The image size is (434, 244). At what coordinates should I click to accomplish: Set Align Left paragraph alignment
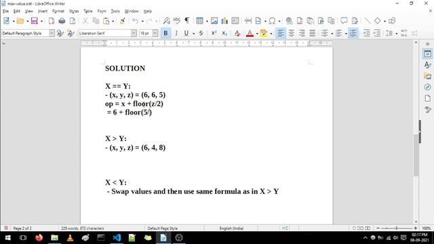(281, 33)
